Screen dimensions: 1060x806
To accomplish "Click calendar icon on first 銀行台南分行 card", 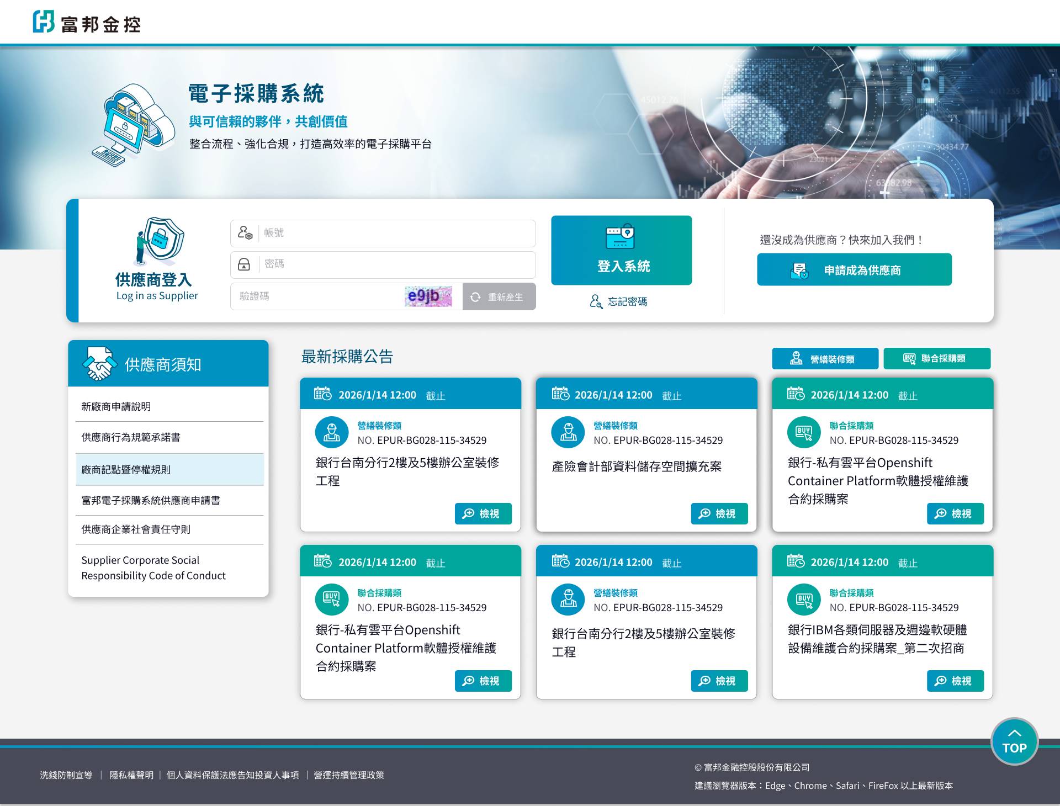I will click(322, 394).
